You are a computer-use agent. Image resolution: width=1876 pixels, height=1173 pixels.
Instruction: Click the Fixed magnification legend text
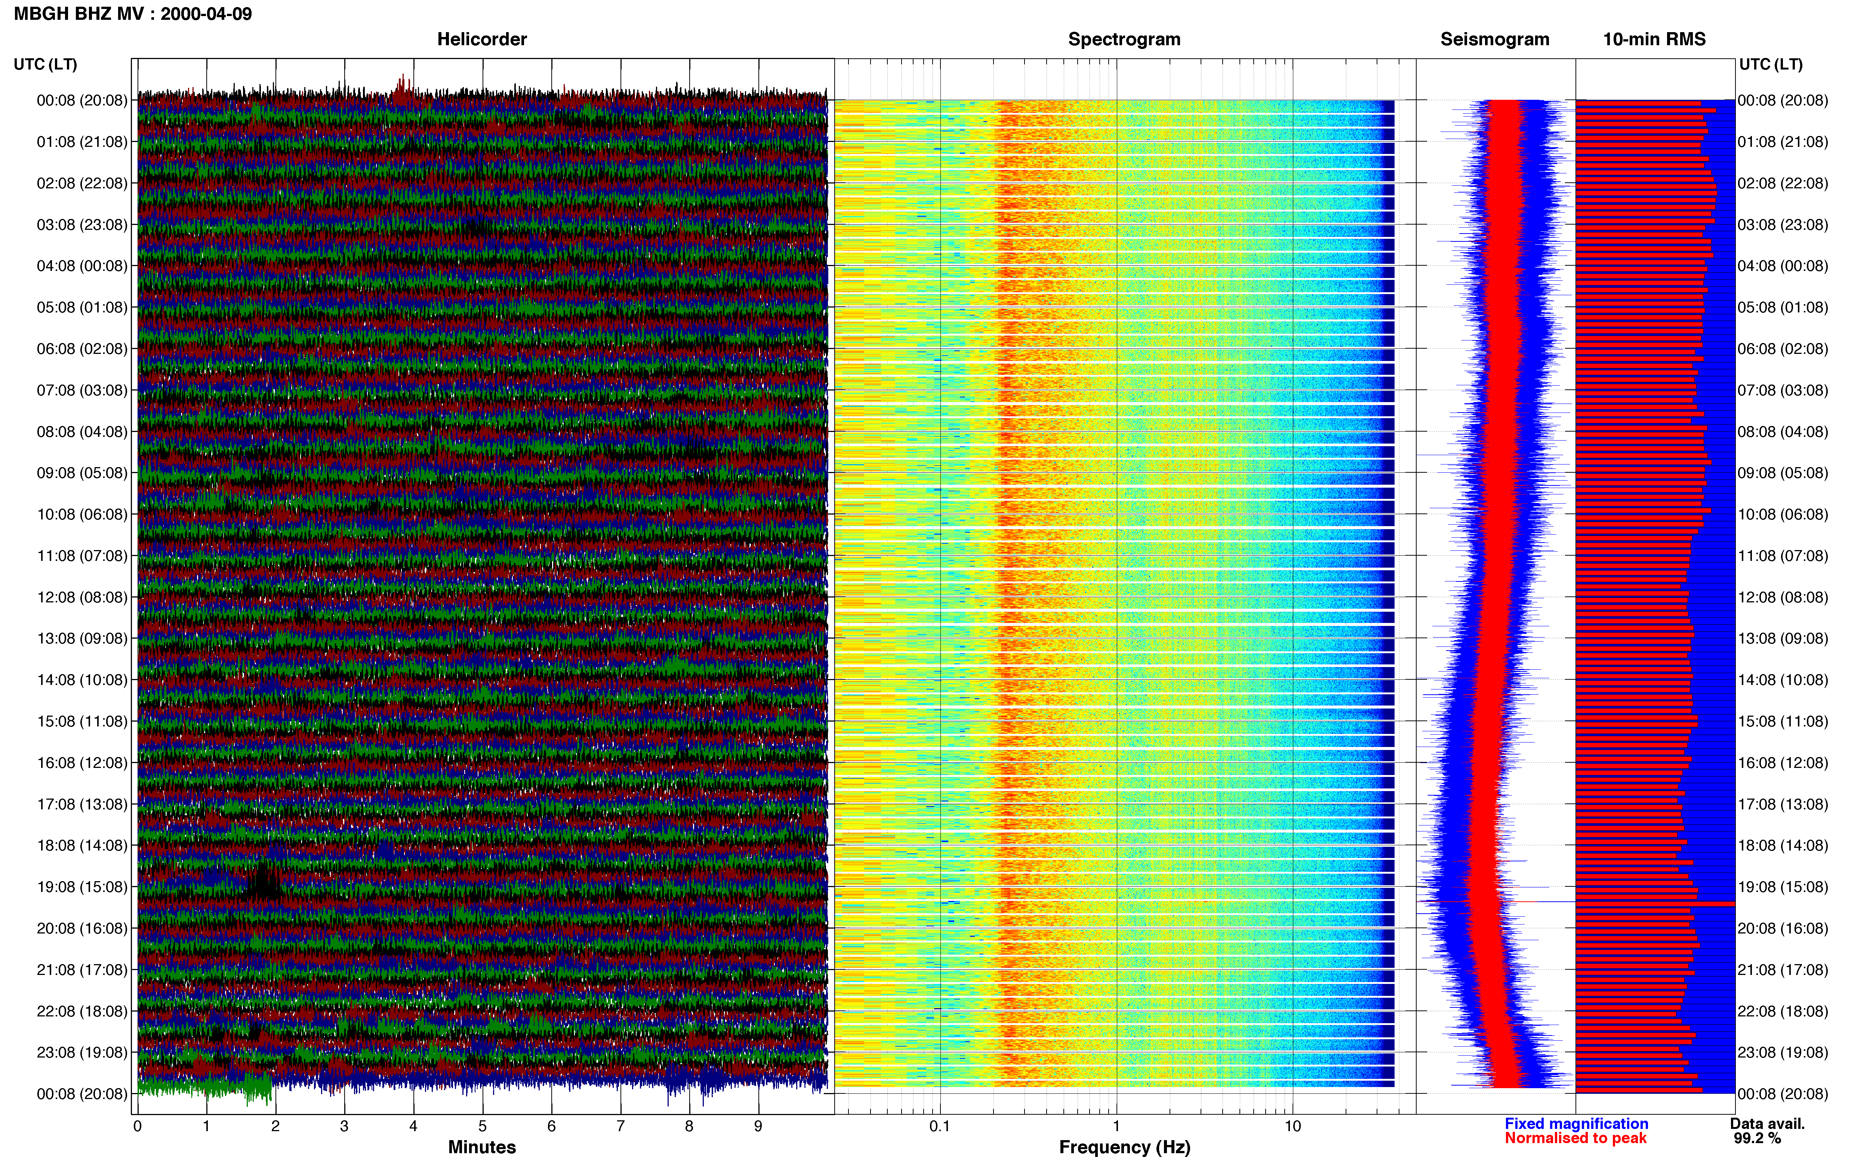tap(1576, 1123)
